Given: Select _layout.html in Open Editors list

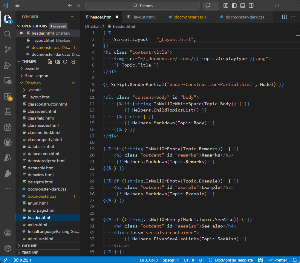Looking at the screenshot, I should tap(48, 40).
